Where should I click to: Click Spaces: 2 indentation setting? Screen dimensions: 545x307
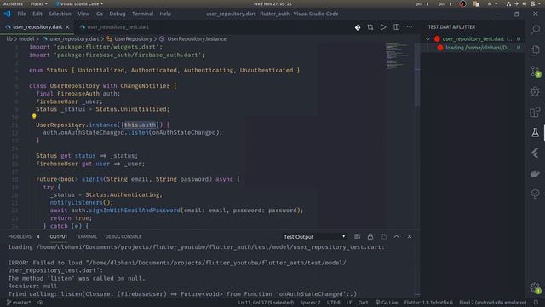pos(310,303)
